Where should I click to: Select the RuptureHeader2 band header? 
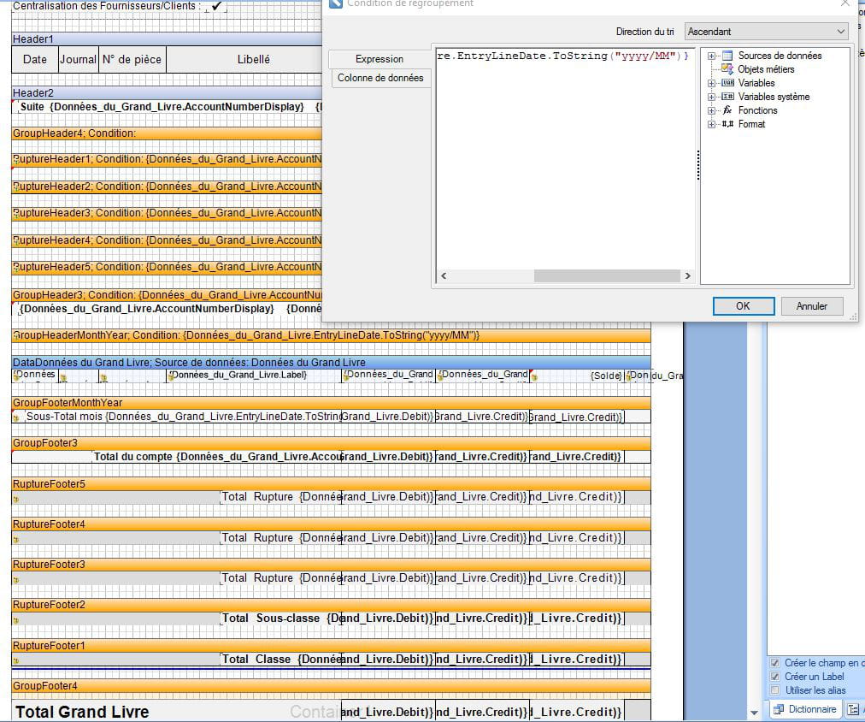(x=167, y=186)
